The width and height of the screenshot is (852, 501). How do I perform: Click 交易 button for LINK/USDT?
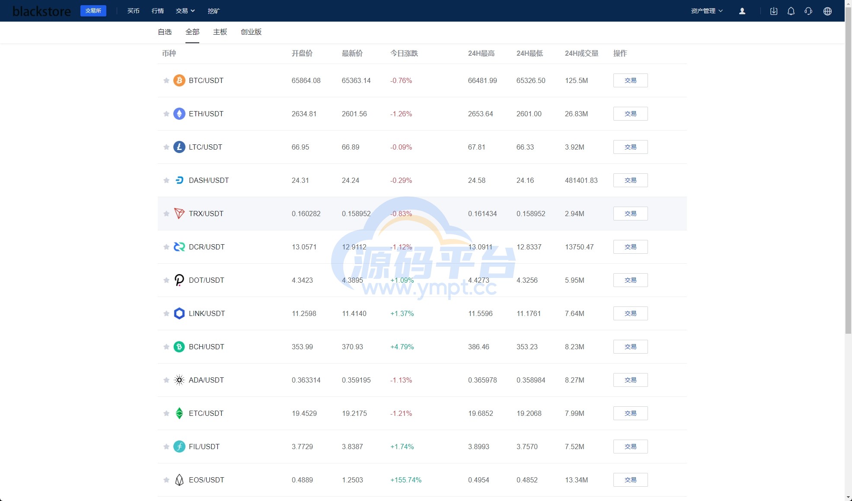630,313
